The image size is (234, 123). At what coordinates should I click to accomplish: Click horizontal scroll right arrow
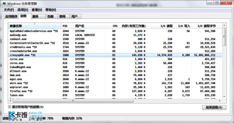point(220,101)
